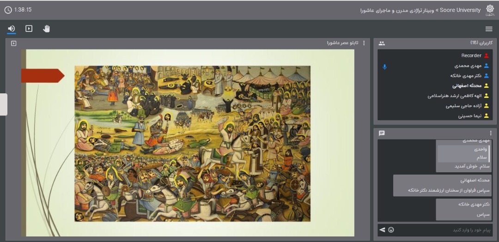
Task: Click microphone icon next to مهدی محمدی
Action: point(385,67)
